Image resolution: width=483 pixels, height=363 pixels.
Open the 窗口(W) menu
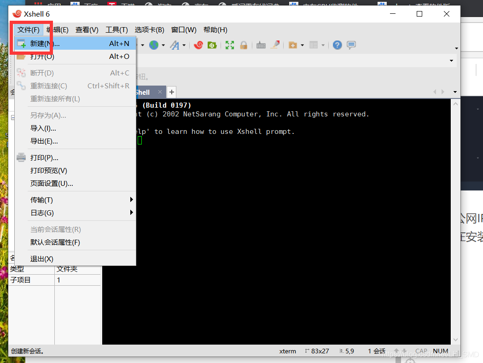point(184,30)
